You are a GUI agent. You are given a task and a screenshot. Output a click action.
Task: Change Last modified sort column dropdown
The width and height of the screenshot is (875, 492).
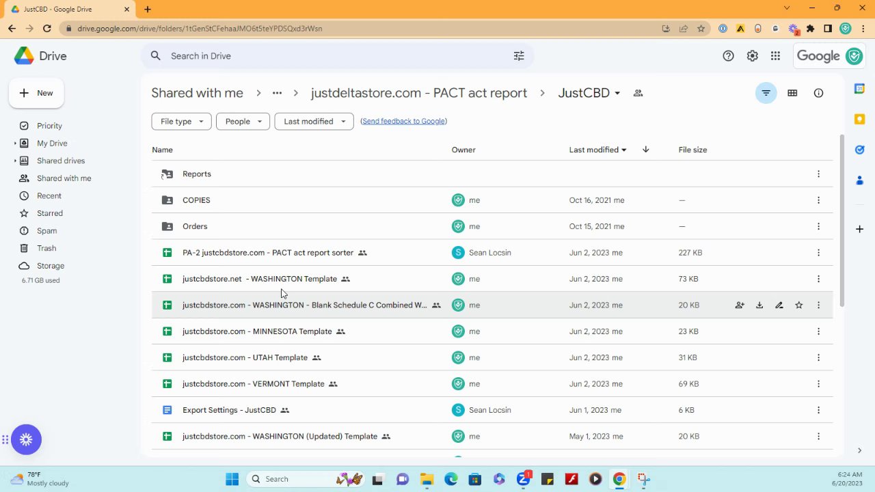pyautogui.click(x=598, y=150)
